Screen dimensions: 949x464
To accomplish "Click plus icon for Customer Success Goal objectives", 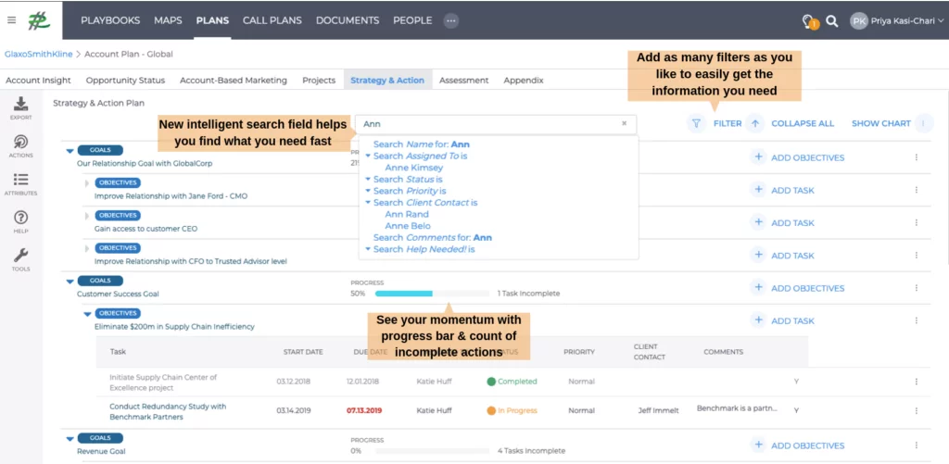I will point(758,288).
